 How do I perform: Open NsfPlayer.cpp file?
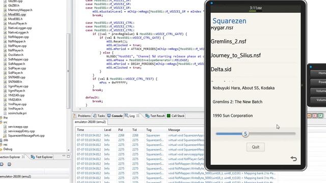[17, 46]
